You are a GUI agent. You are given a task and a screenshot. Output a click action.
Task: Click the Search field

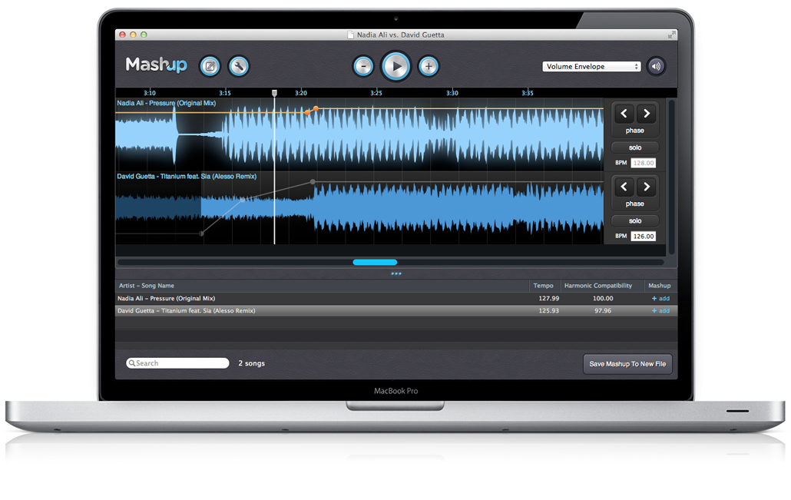[x=177, y=363]
